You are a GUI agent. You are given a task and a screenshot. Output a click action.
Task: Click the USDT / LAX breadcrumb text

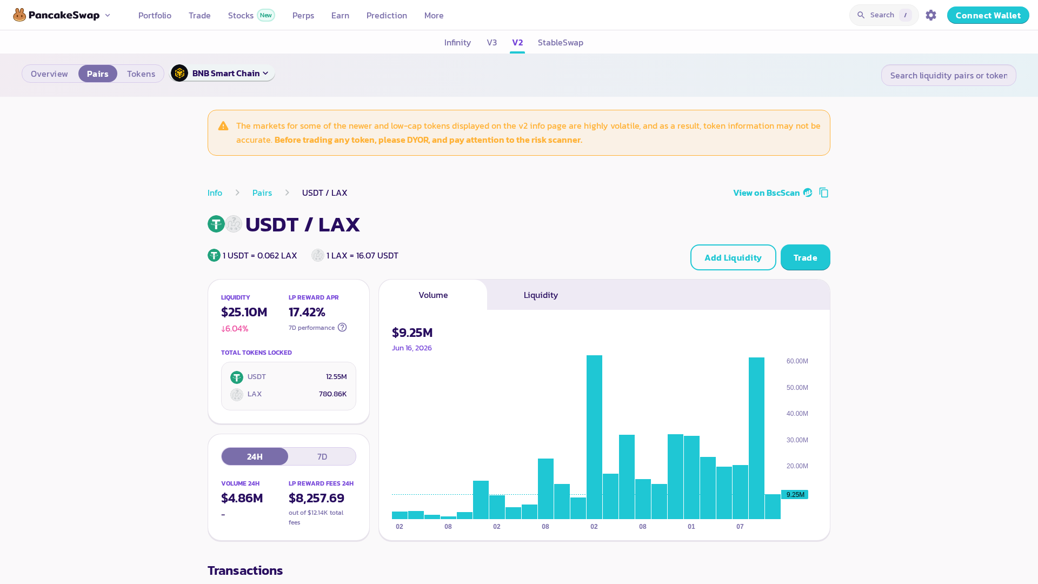(325, 193)
